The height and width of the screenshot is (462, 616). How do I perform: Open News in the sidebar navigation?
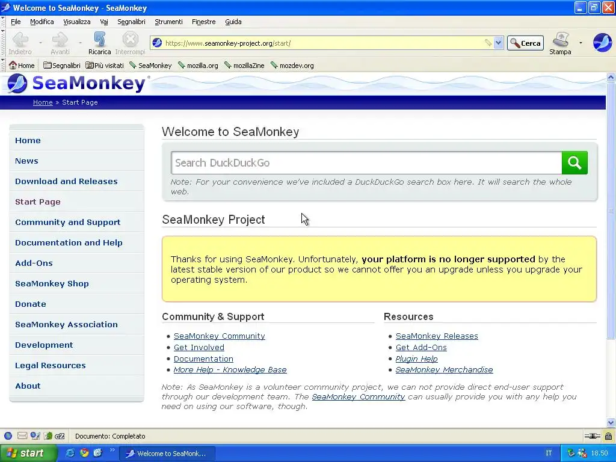coord(26,161)
